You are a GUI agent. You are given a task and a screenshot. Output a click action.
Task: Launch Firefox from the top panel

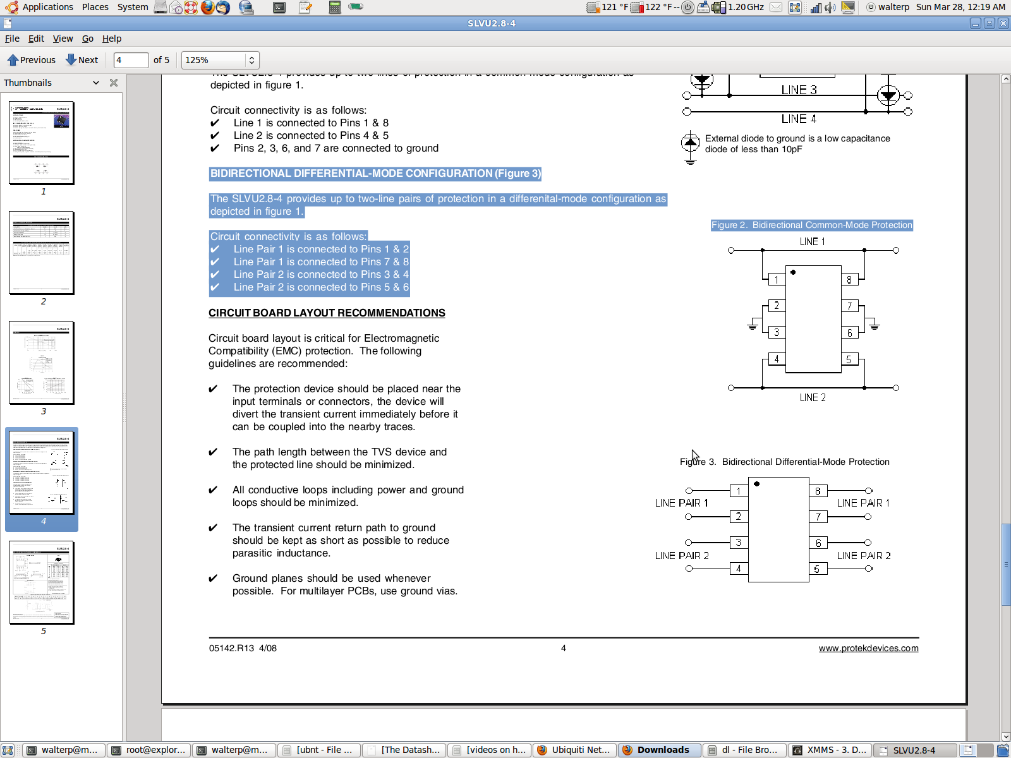click(x=207, y=8)
